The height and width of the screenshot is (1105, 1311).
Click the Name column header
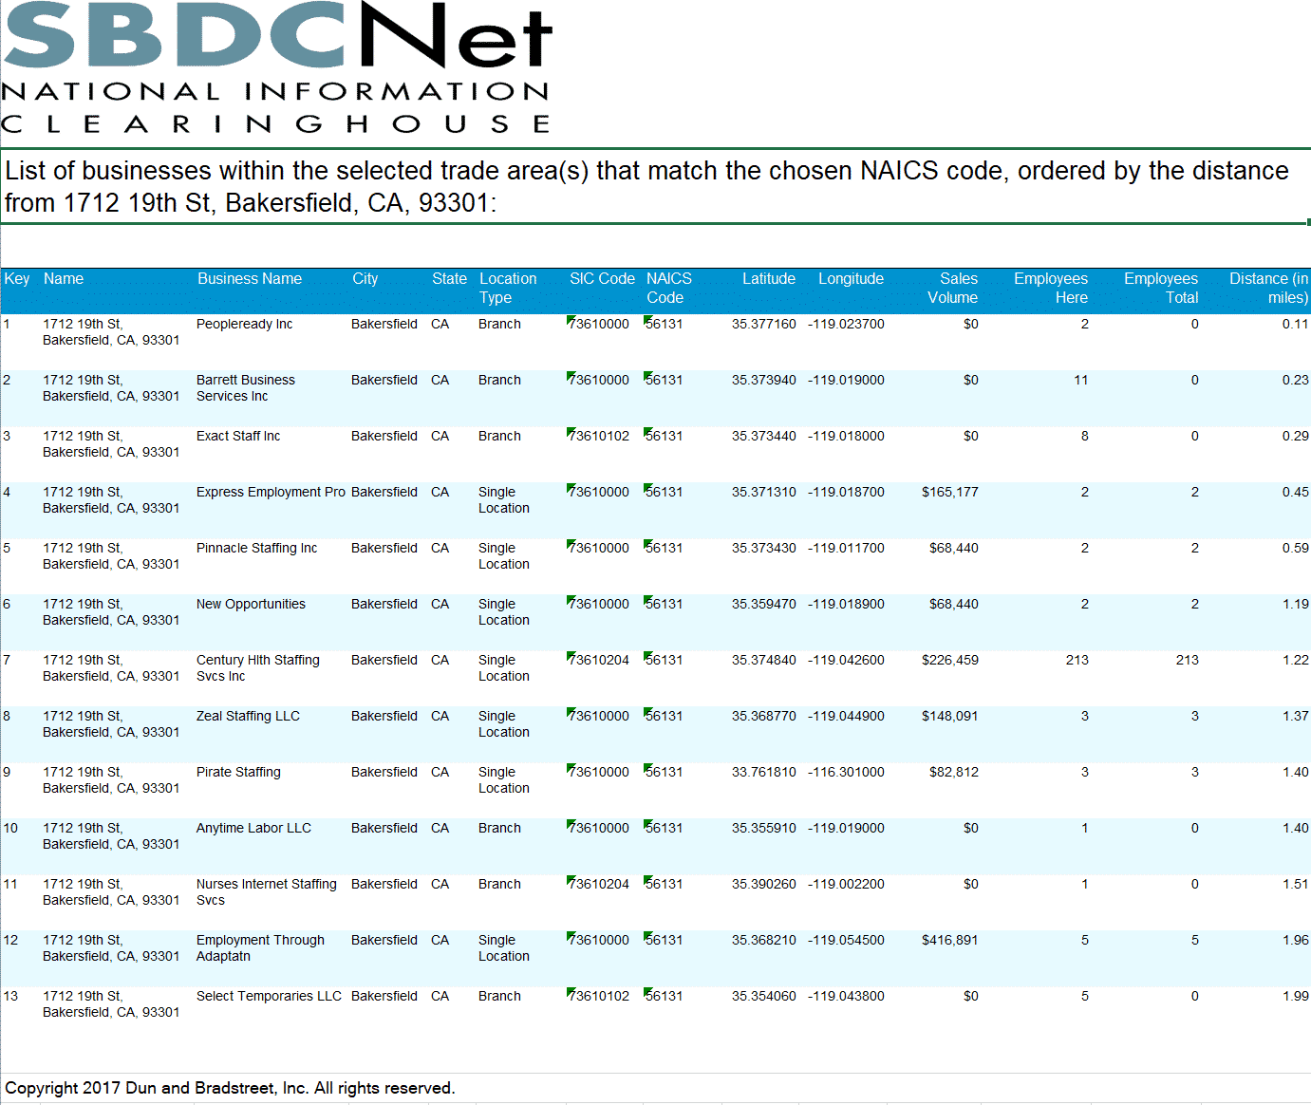[x=64, y=279]
